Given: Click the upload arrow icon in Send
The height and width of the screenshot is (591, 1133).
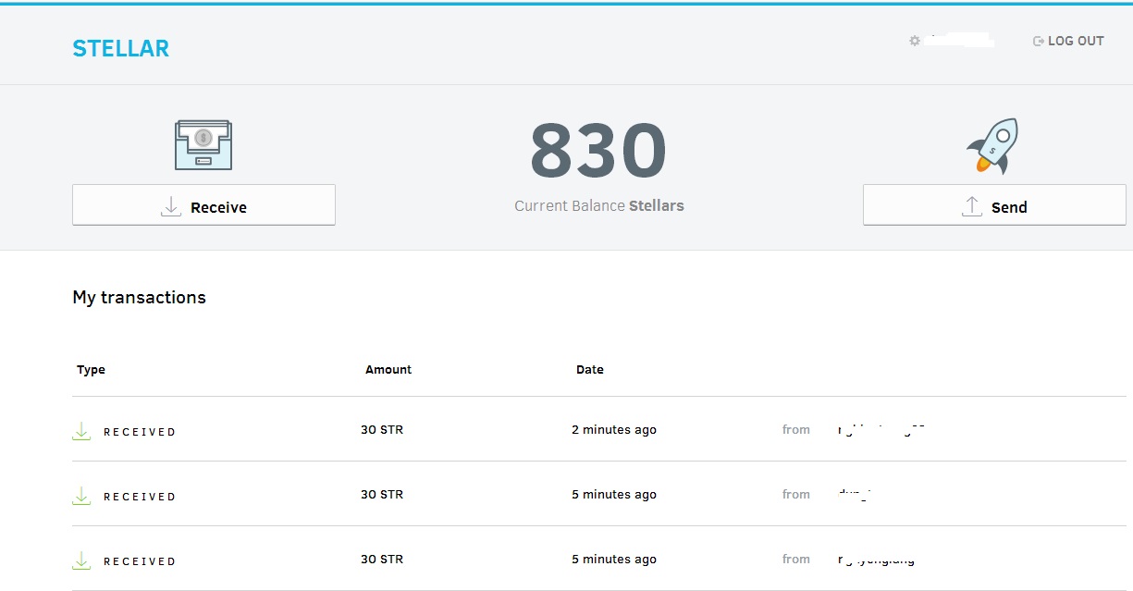Looking at the screenshot, I should tap(971, 206).
